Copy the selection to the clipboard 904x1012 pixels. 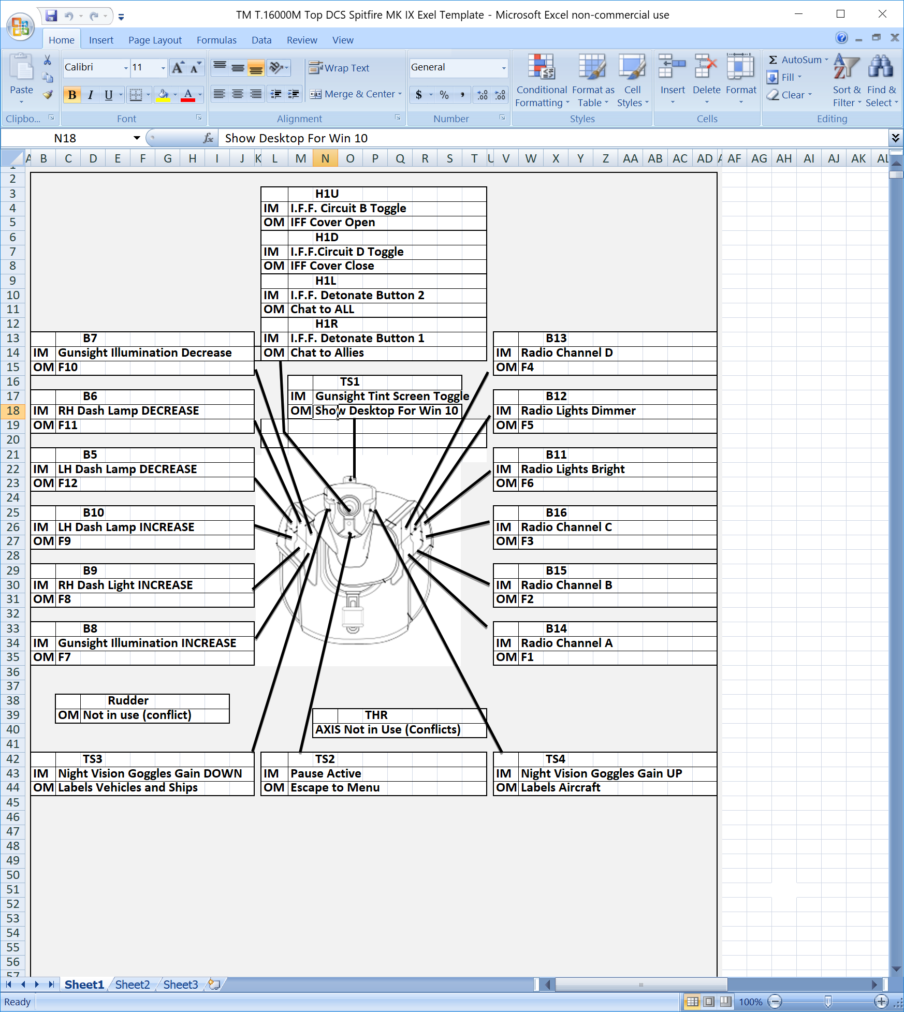48,77
